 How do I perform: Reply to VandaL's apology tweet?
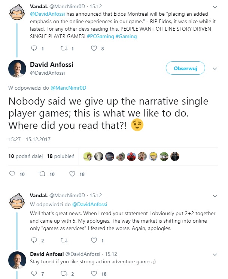pos(34,241)
